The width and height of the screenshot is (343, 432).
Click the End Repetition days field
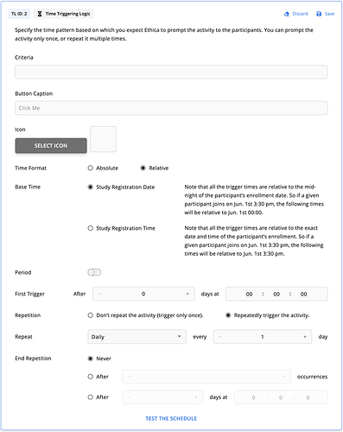pyautogui.click(x=162, y=397)
